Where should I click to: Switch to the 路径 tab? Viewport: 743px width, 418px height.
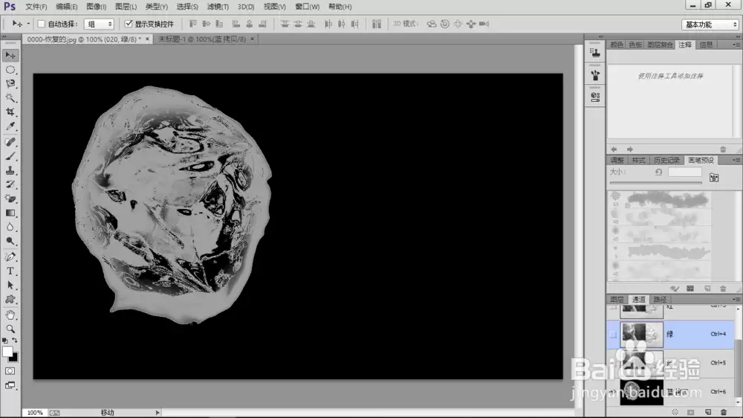[660, 300]
